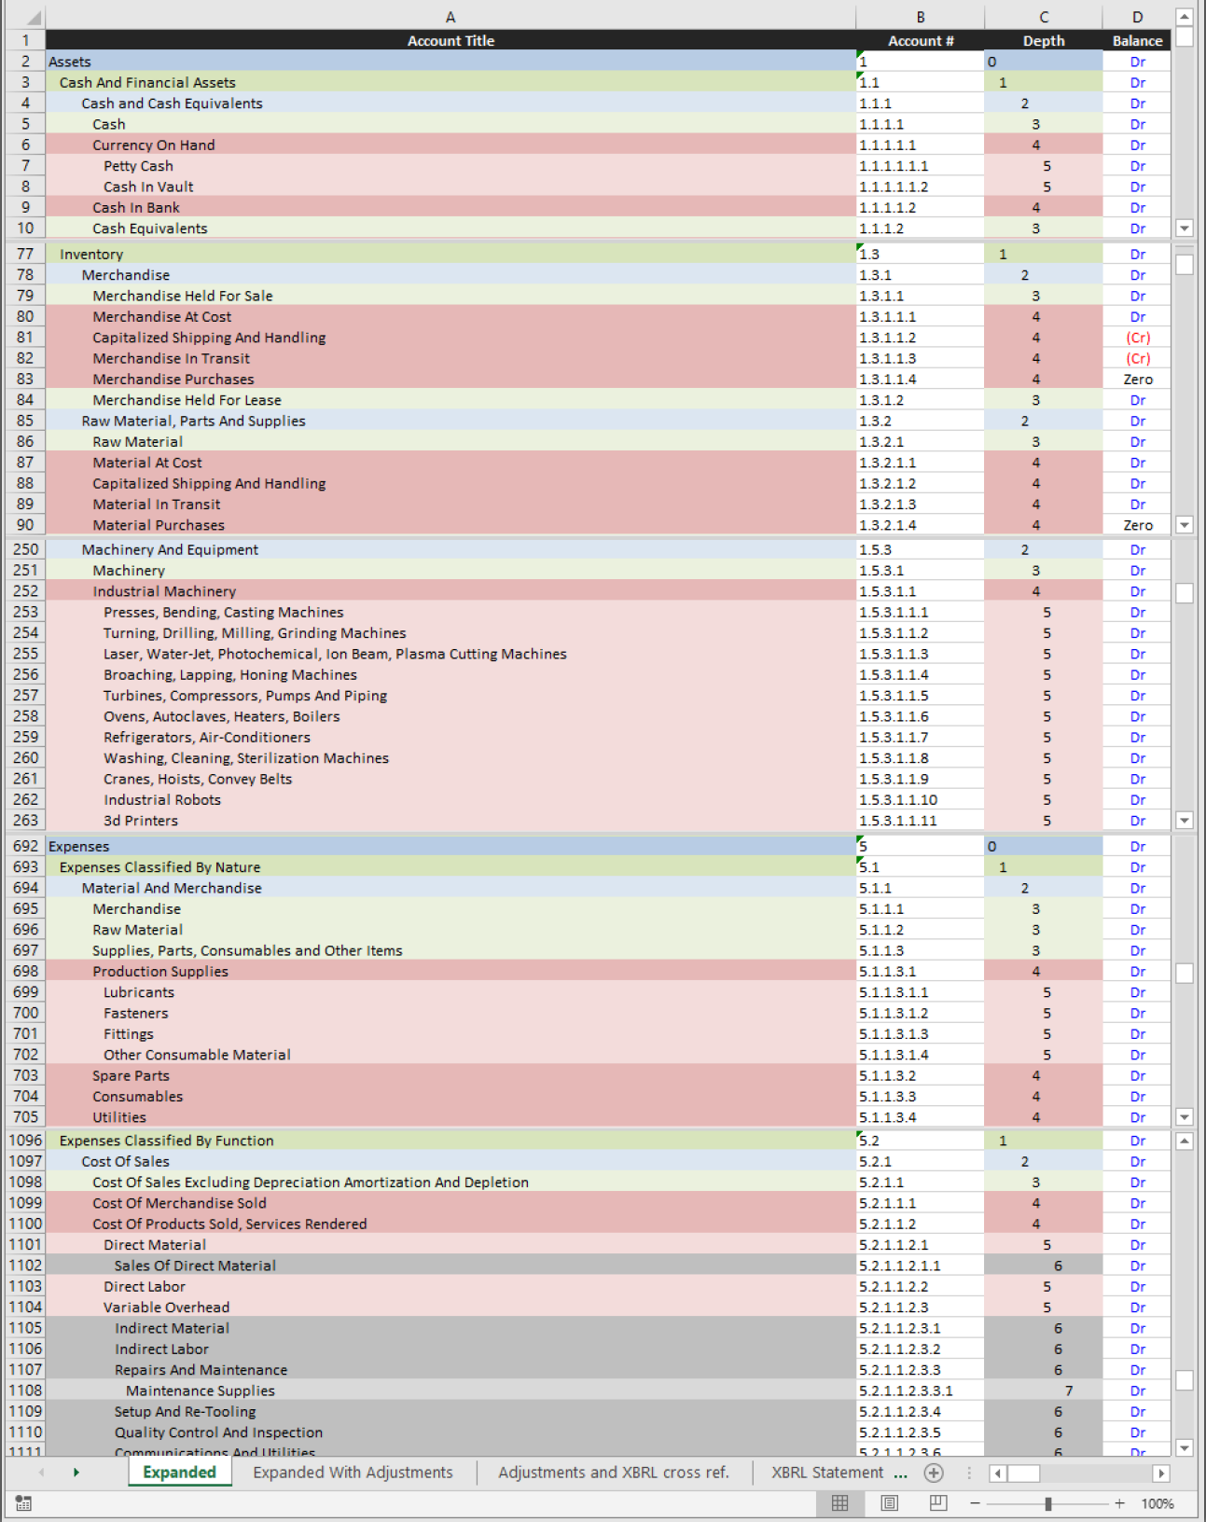Click horizontal scrollbar thumb
The height and width of the screenshot is (1522, 1206).
(x=1024, y=1474)
